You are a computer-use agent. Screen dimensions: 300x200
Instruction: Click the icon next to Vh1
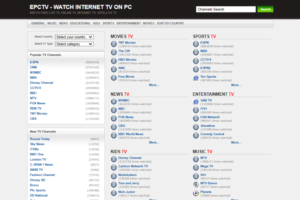tap(196, 176)
